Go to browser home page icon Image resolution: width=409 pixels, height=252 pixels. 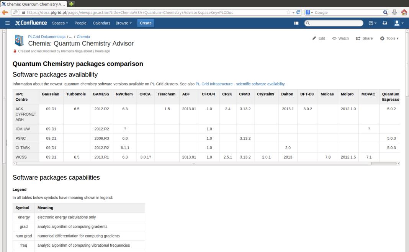pos(404,12)
